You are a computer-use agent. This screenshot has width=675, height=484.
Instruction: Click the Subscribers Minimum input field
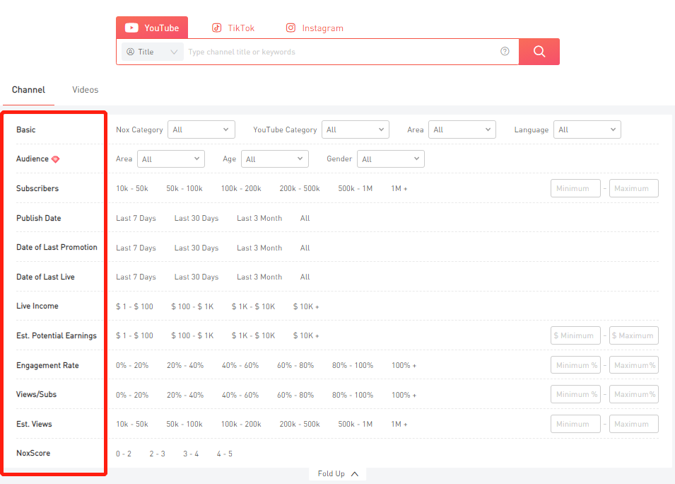coord(575,189)
